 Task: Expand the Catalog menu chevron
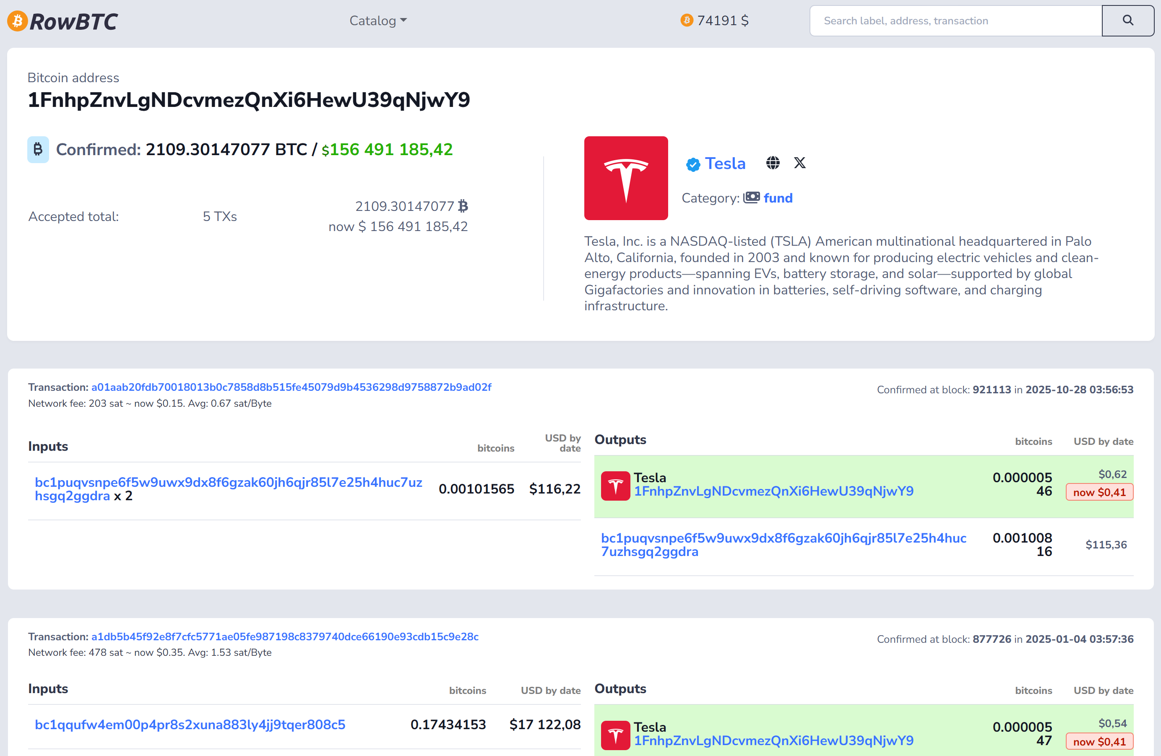[x=403, y=21]
